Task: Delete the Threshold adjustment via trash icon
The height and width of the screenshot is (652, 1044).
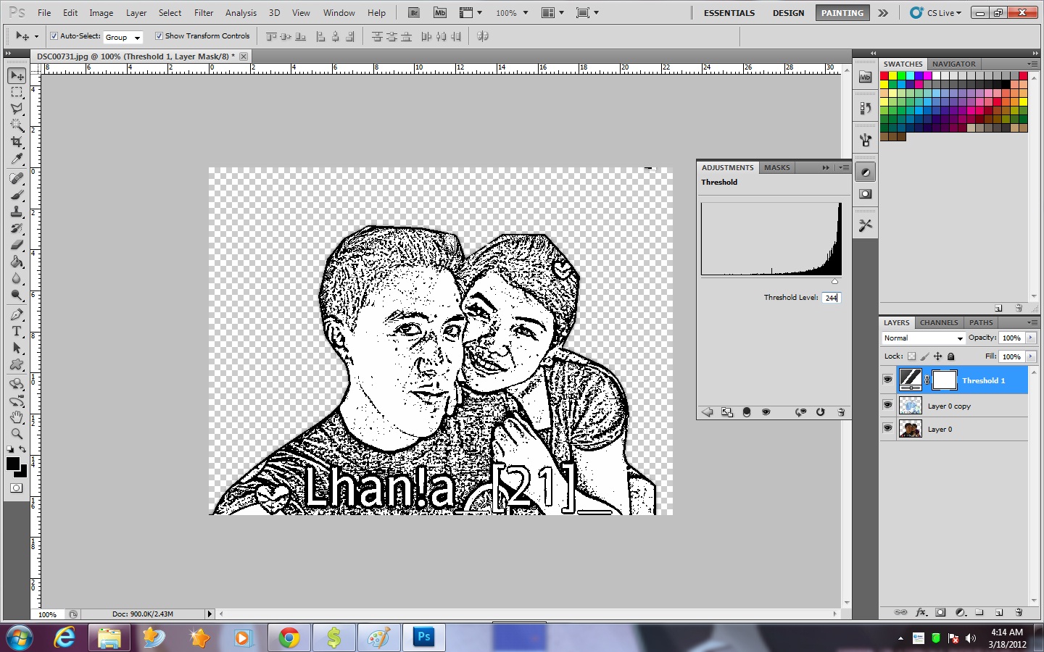Action: 841,412
